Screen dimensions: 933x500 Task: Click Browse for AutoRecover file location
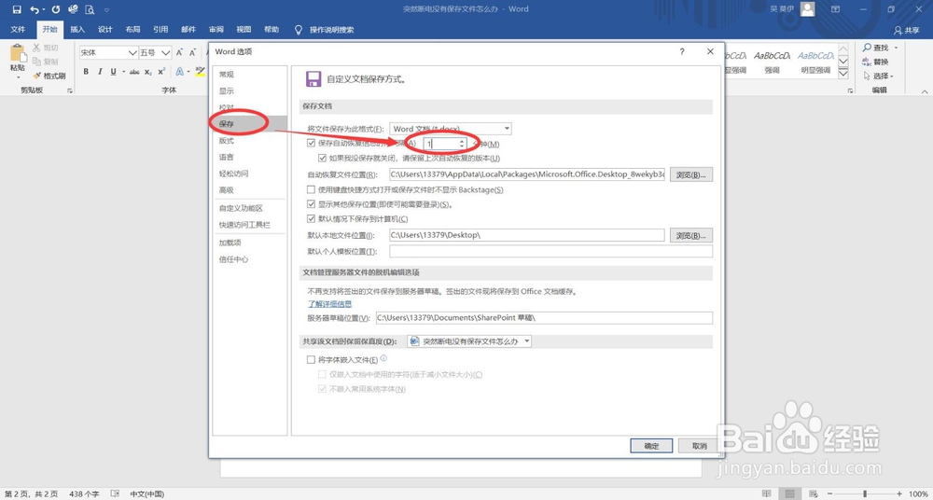[x=690, y=175]
